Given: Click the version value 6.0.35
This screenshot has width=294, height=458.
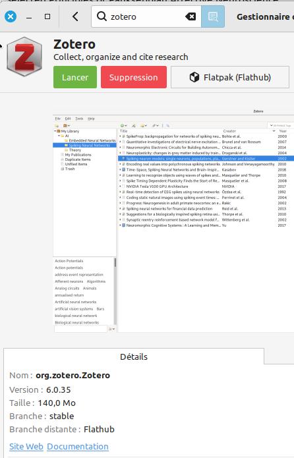Looking at the screenshot, I should [x=59, y=389].
